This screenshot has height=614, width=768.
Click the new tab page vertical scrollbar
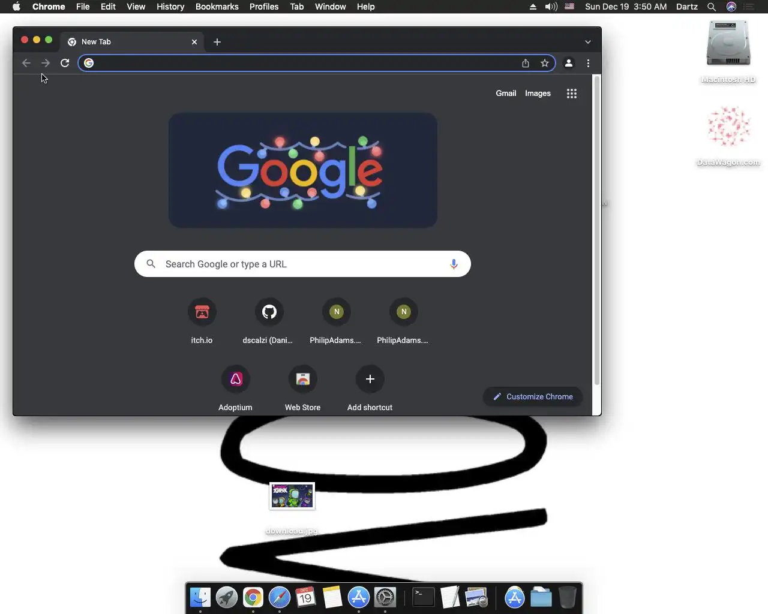(596, 231)
